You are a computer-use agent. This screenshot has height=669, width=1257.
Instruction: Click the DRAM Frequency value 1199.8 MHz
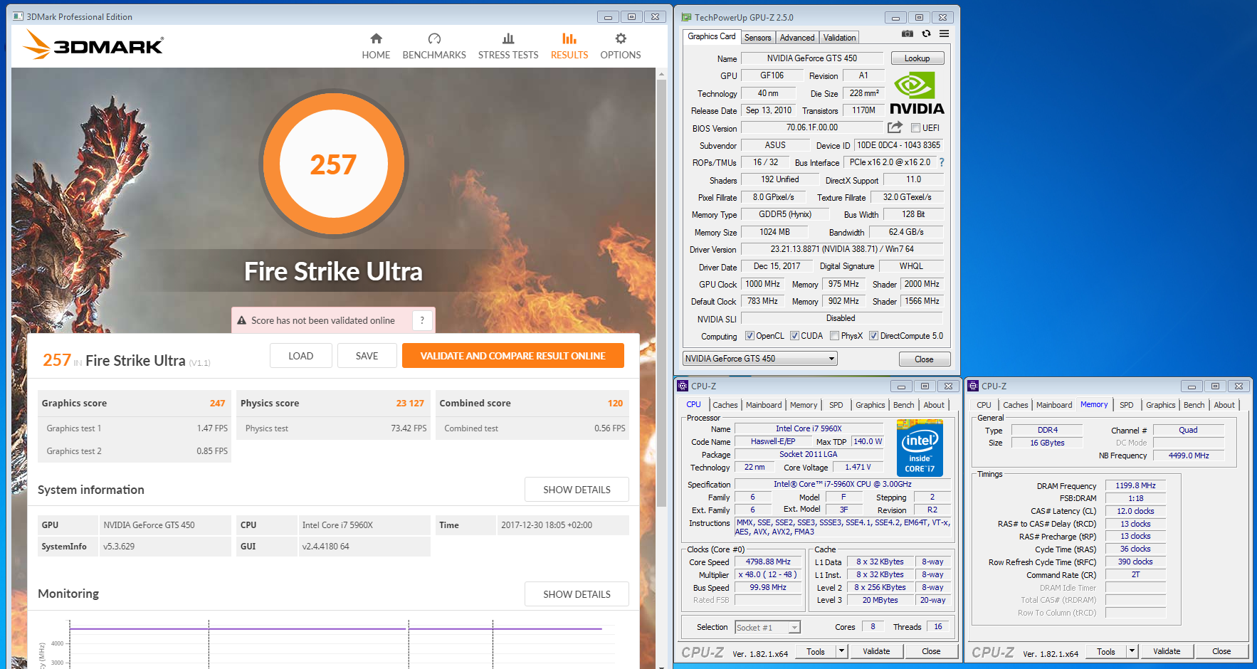coord(1135,485)
